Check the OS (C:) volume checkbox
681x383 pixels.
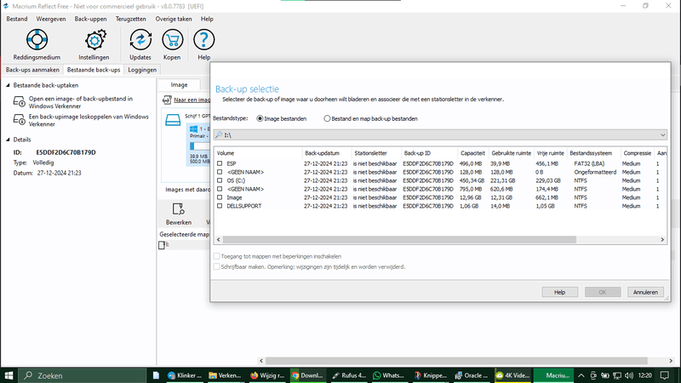coord(220,180)
